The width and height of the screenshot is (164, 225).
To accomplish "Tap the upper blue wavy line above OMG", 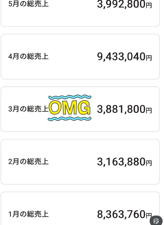I will pyautogui.click(x=70, y=97).
